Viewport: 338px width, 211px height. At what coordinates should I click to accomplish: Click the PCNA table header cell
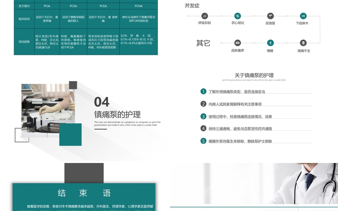(139, 6)
